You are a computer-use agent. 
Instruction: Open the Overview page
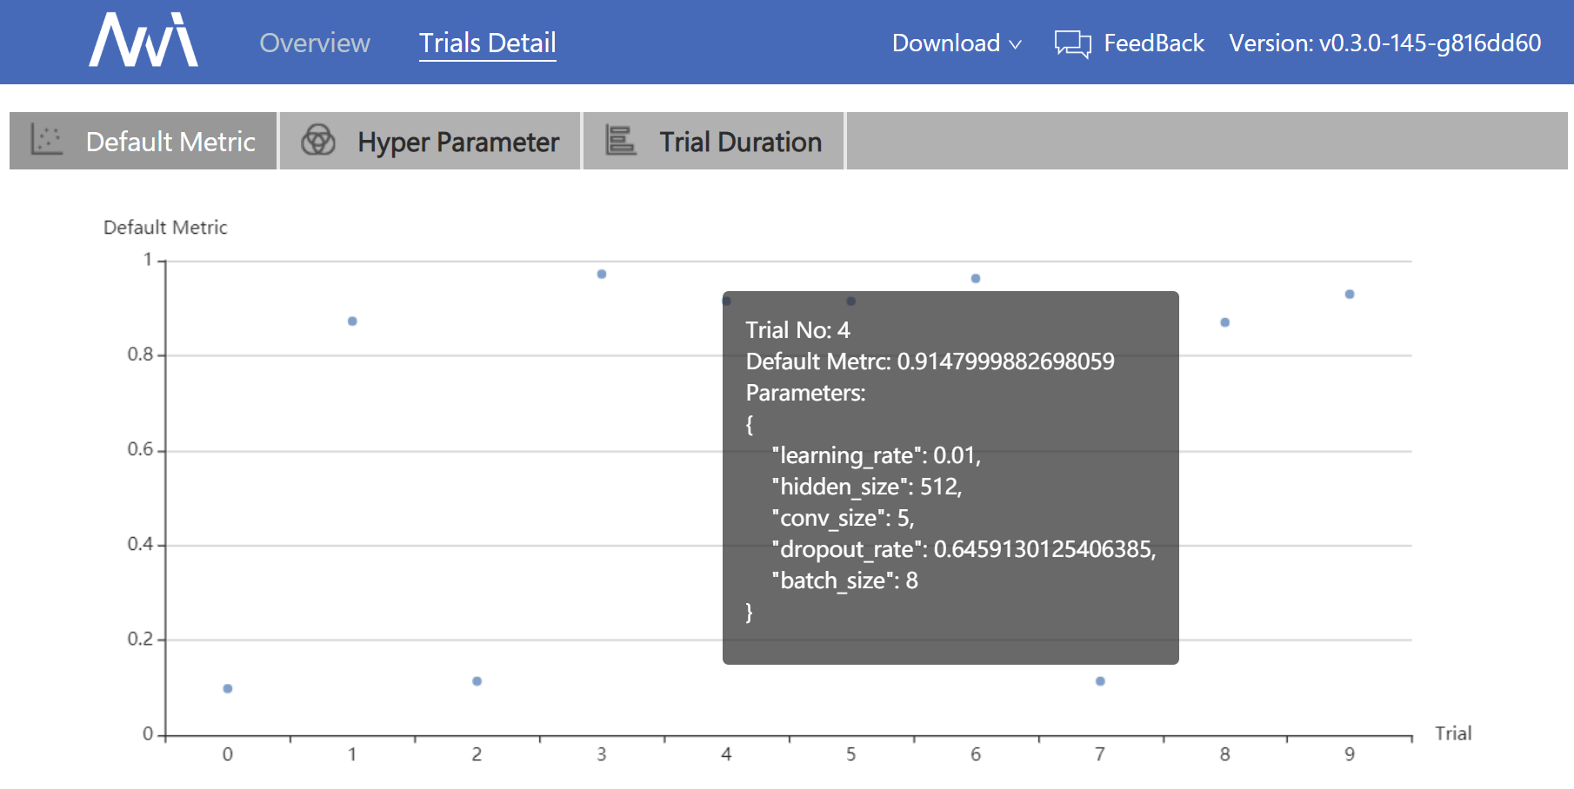click(315, 43)
